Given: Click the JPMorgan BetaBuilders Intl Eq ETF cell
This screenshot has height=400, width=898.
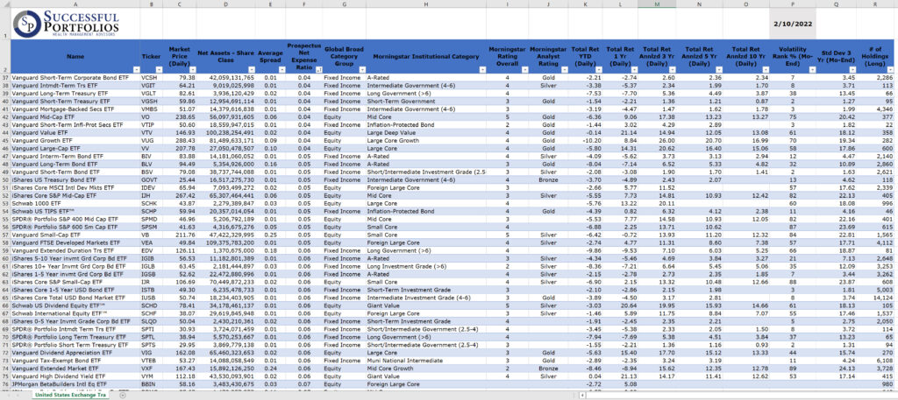Looking at the screenshot, I should [x=75, y=384].
